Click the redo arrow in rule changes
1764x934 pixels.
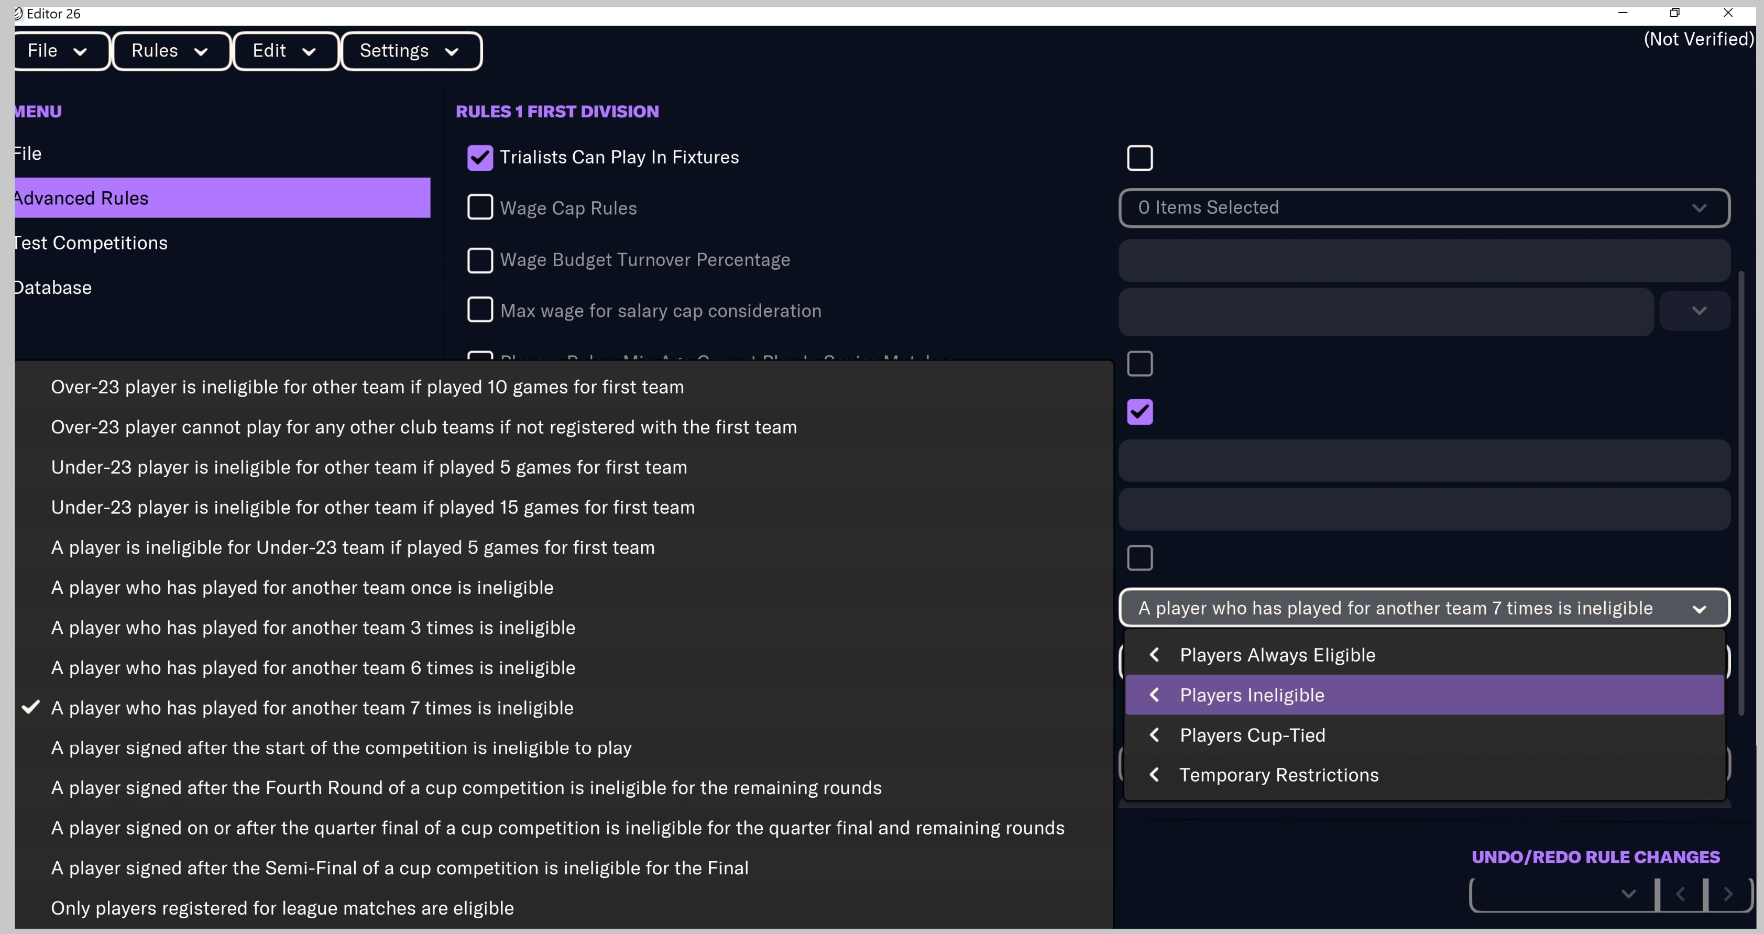[1728, 894]
